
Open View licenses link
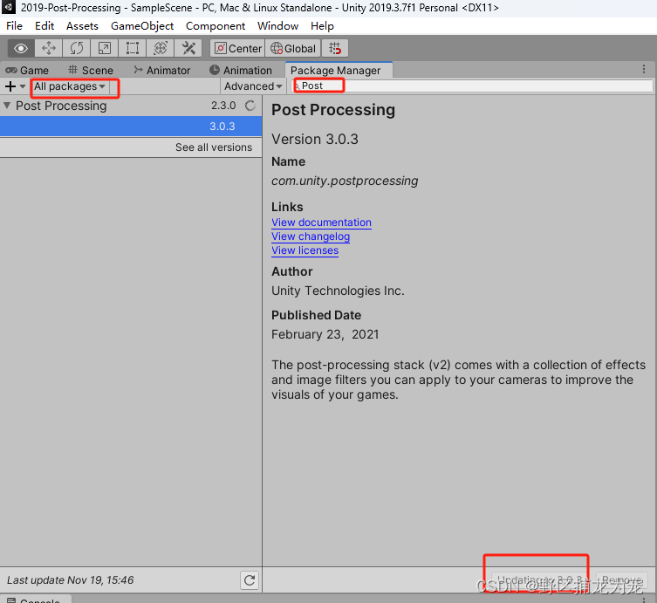305,250
